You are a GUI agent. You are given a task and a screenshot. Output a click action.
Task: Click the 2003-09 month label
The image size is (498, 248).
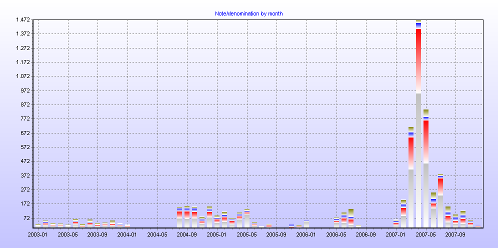tap(97, 234)
